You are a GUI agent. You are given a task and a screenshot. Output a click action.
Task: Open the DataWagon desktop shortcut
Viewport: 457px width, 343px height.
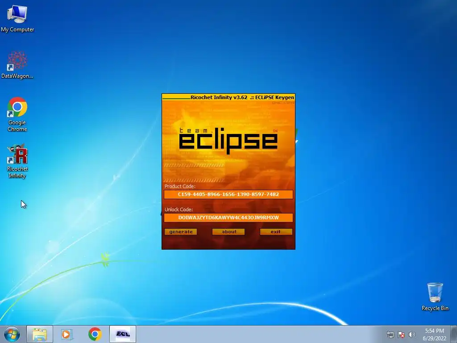17,65
